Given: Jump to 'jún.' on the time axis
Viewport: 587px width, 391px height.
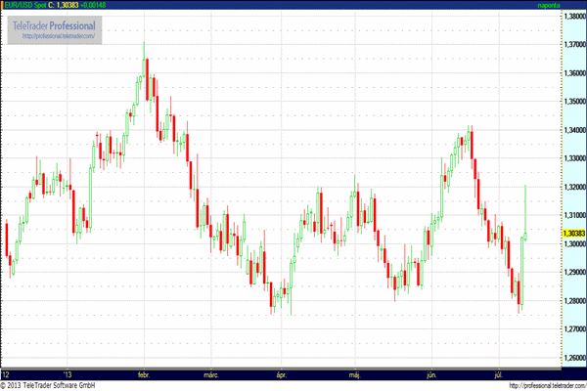Looking at the screenshot, I should [429, 374].
